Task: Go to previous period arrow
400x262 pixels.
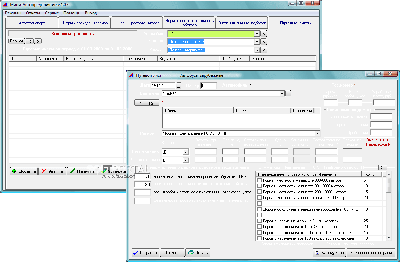Action: [29, 41]
